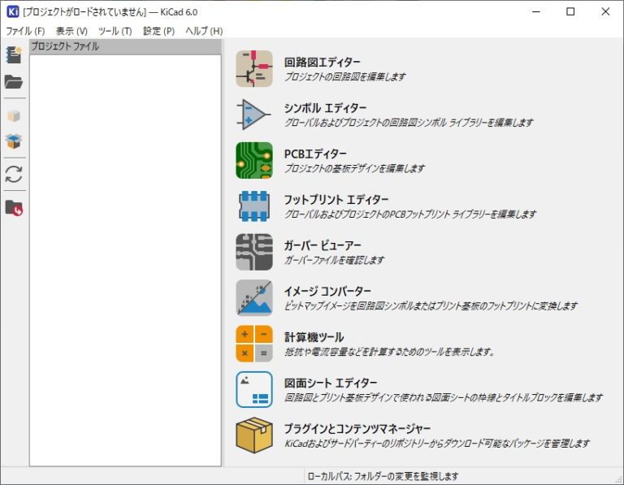624x485 pixels.
Task: Open the 設定 (P) menu
Action: 158,31
